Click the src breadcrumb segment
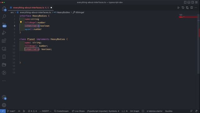The image size is (200, 113). tap(12, 13)
